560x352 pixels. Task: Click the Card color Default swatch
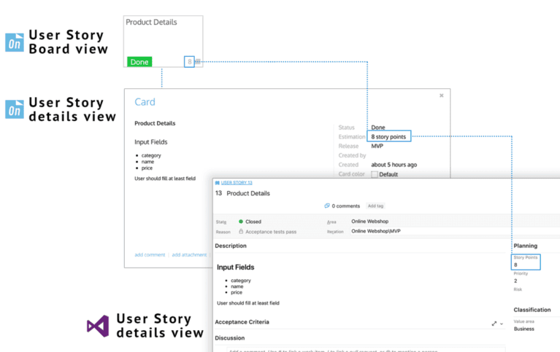[x=375, y=174]
